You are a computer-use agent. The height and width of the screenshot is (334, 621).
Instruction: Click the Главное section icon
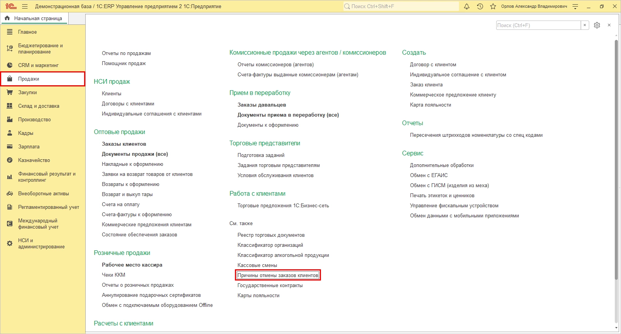coord(10,32)
